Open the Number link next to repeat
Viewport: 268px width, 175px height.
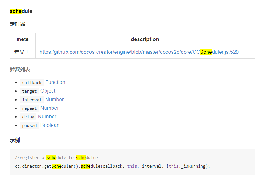pyautogui.click(x=50, y=108)
